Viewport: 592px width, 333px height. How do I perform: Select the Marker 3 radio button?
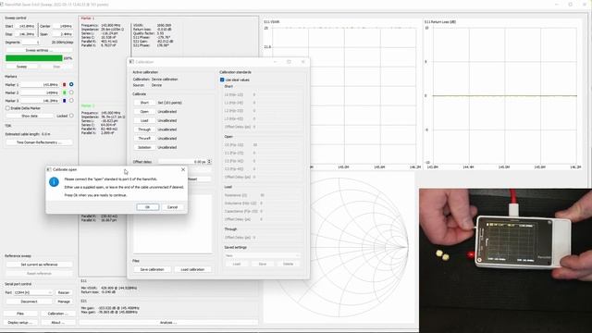(x=71, y=101)
